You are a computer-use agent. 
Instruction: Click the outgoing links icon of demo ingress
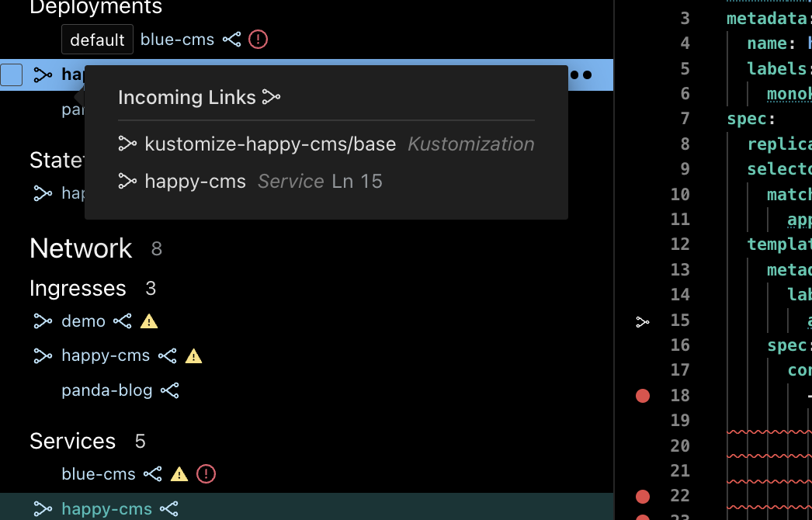pos(123,321)
